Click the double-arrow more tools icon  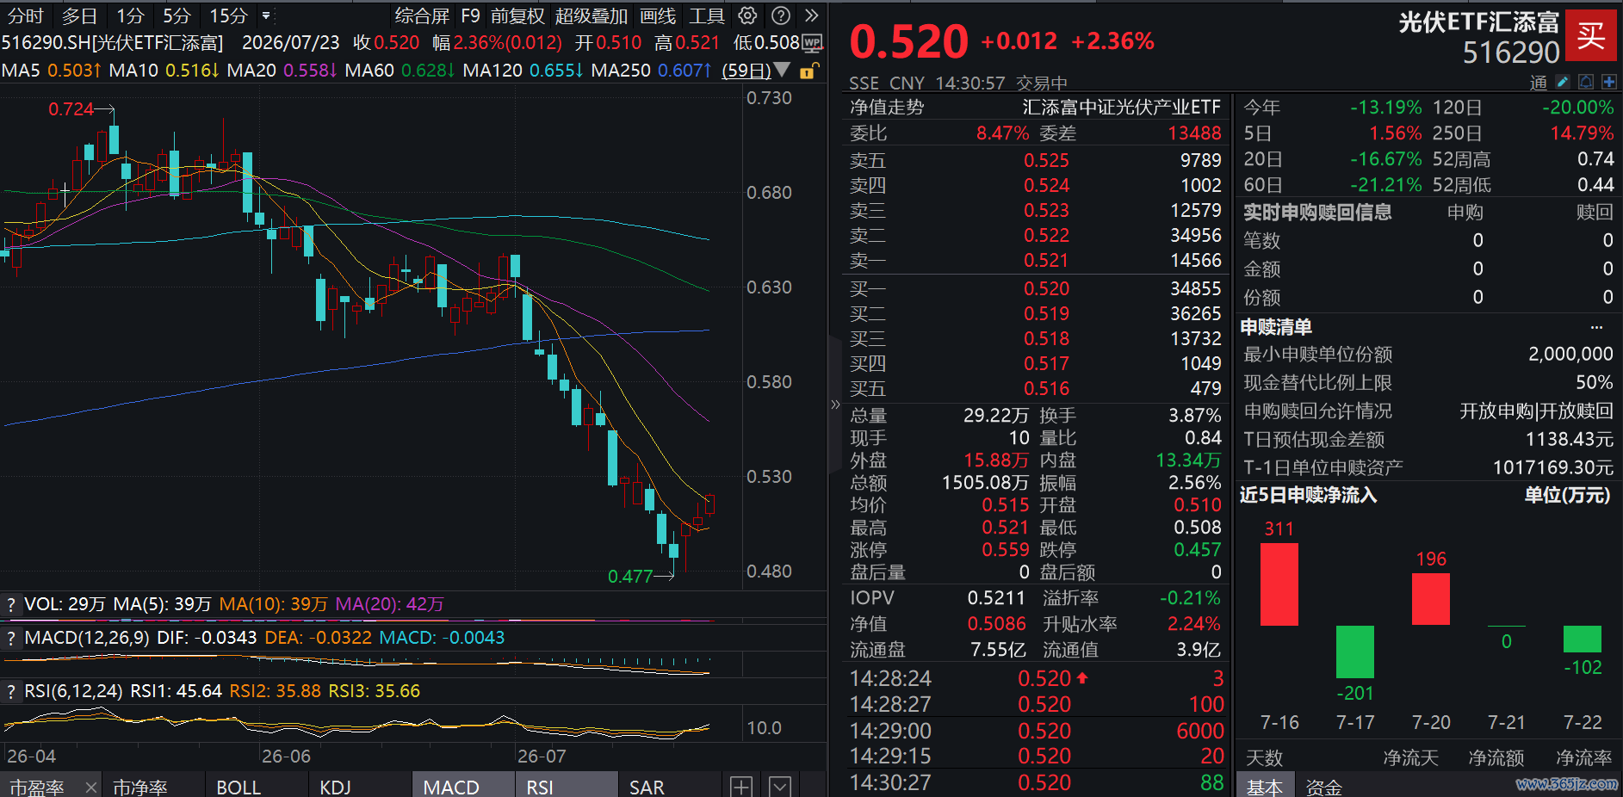coord(811,15)
